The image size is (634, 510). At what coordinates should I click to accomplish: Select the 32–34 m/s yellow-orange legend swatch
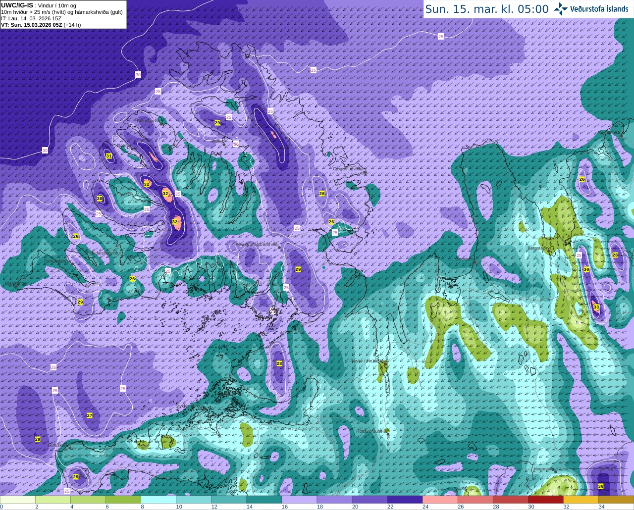581,500
